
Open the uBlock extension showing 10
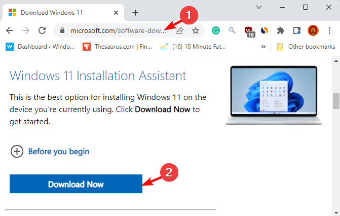250,31
